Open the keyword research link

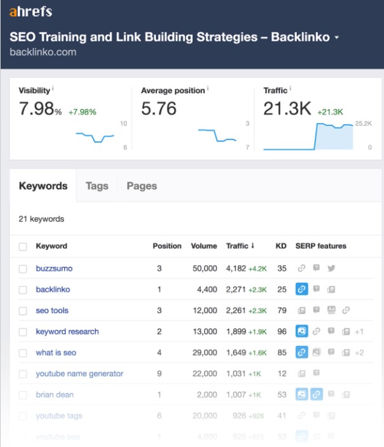pos(67,332)
